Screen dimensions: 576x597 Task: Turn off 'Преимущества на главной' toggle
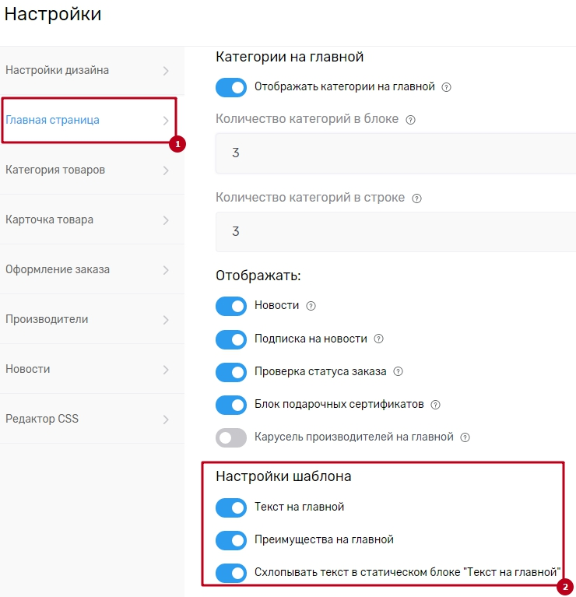[x=231, y=540]
